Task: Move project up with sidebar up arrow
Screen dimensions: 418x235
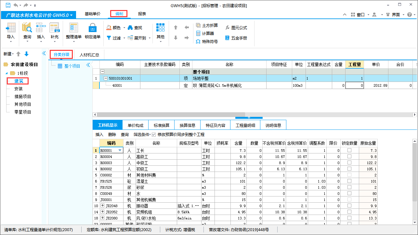Action: (x=19, y=54)
